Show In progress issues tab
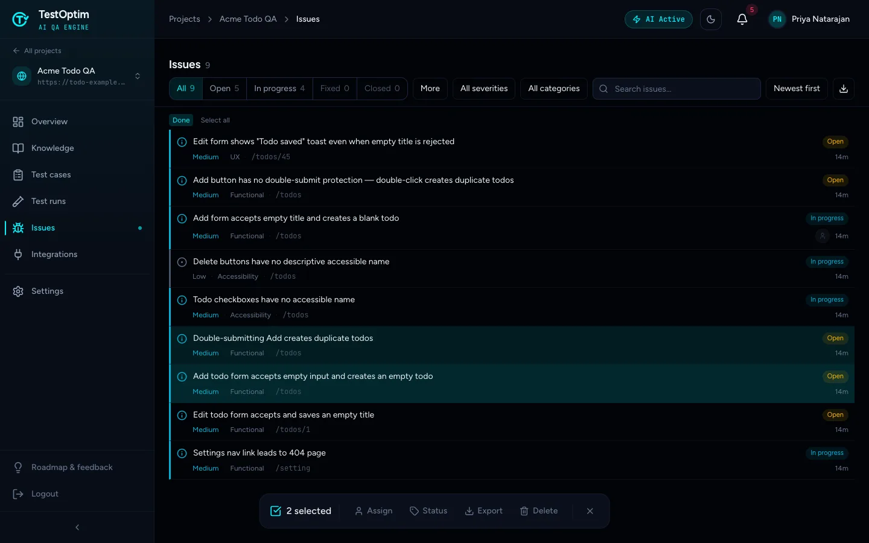Viewport: 869px width, 543px height. click(x=279, y=89)
